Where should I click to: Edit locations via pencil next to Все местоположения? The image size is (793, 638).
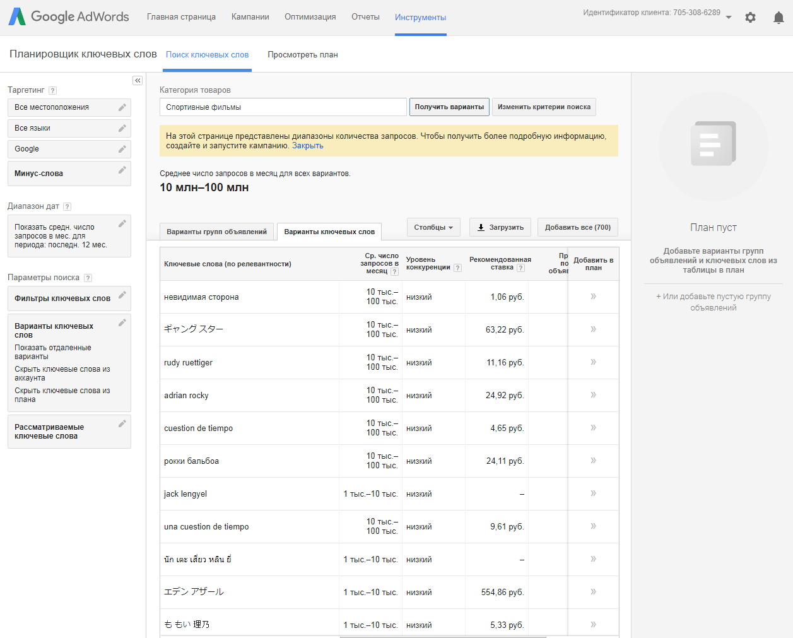(x=122, y=107)
